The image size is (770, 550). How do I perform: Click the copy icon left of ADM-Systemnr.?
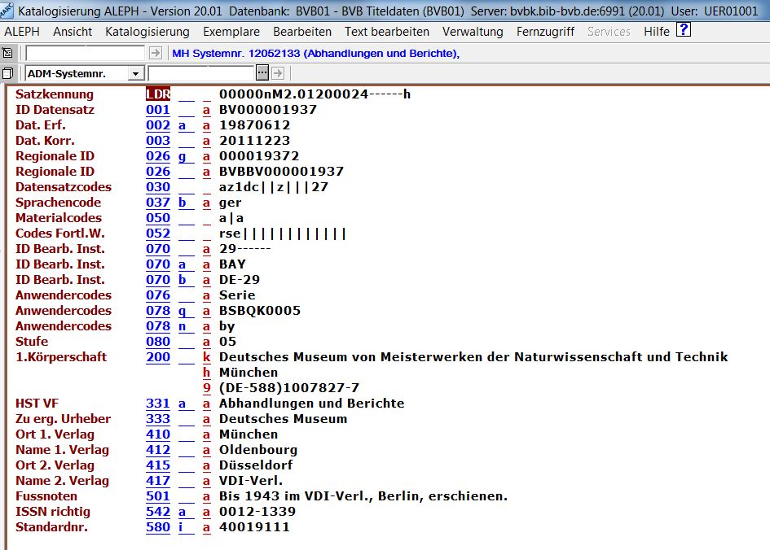point(8,73)
